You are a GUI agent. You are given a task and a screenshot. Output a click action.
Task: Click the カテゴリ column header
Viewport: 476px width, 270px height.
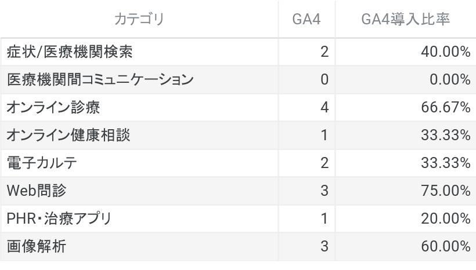click(139, 19)
